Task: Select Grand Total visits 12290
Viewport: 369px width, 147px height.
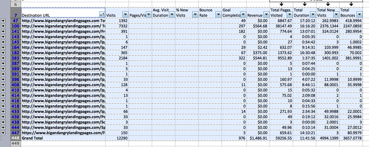Action: pos(117,138)
